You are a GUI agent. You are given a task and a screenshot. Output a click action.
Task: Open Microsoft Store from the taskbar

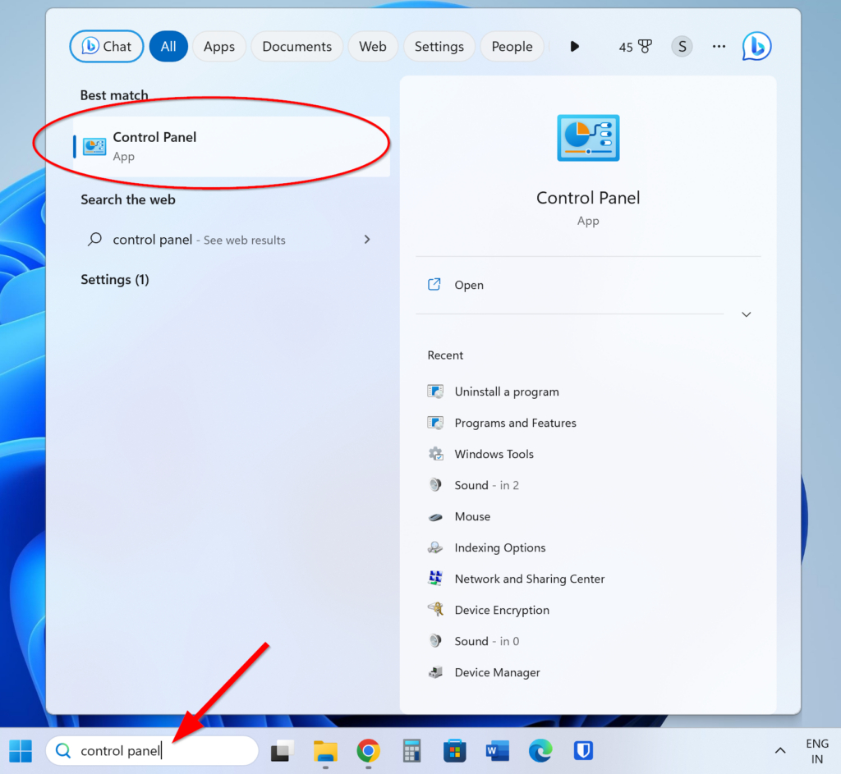coord(454,750)
